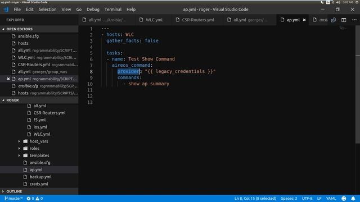Open the Go menu
The width and height of the screenshot is (360, 202).
[79, 10]
